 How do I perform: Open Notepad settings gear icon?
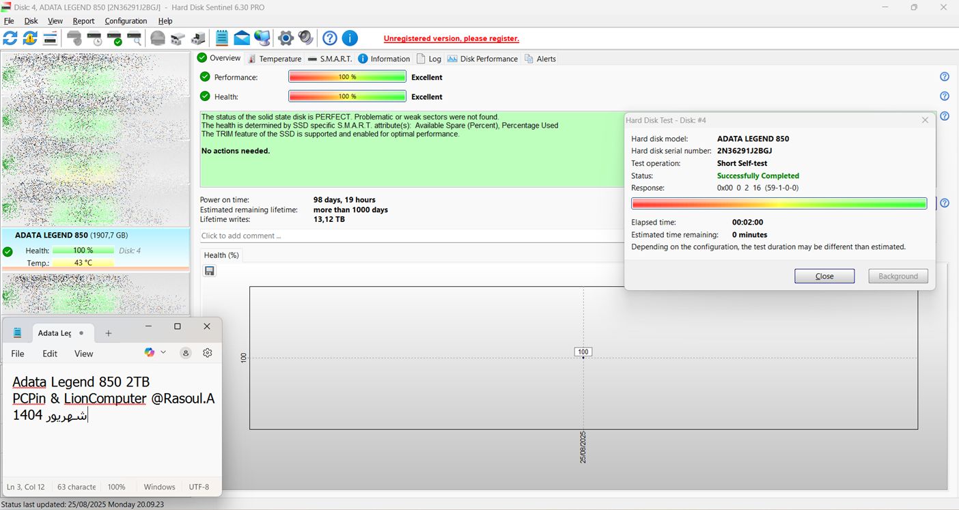(x=208, y=353)
